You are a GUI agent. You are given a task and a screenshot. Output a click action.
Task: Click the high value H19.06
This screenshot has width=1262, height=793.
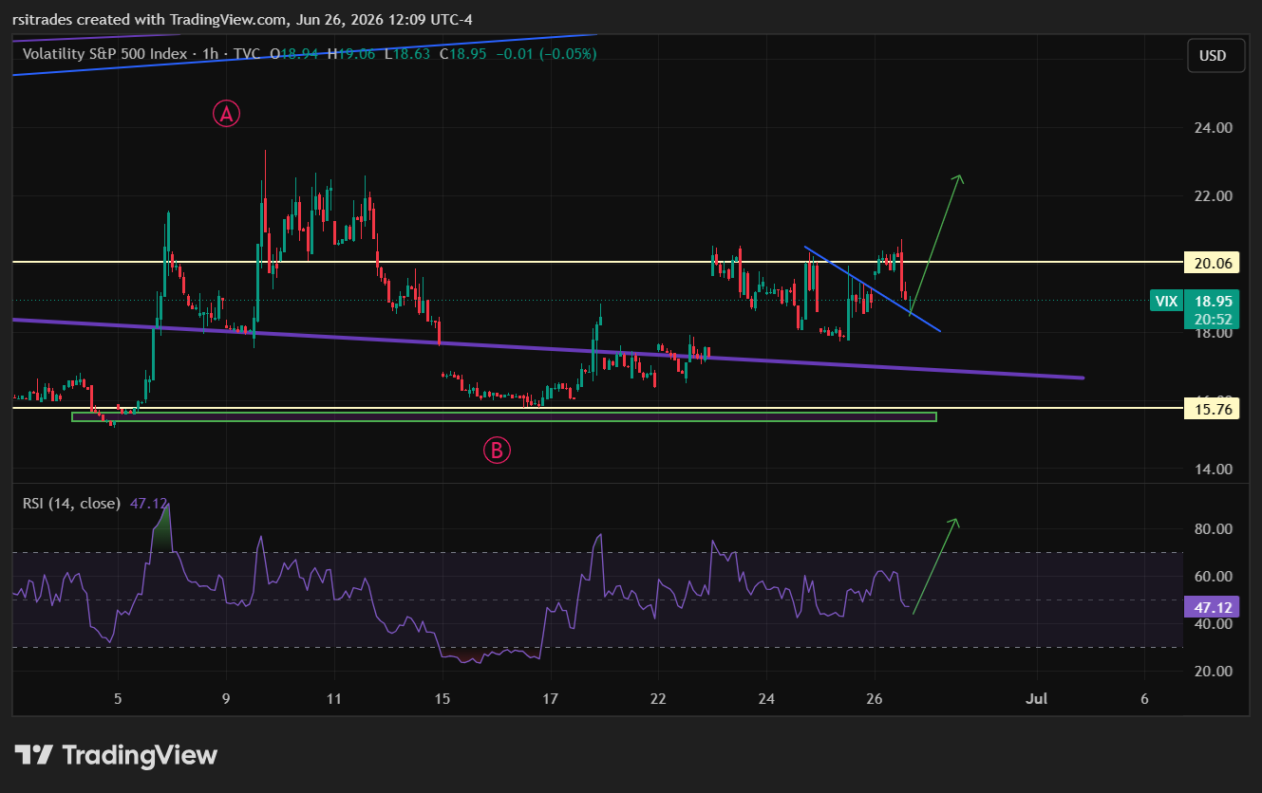pyautogui.click(x=352, y=54)
